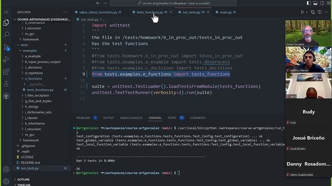
Task: Expand the TIMELINE section
Action: tap(41, 184)
